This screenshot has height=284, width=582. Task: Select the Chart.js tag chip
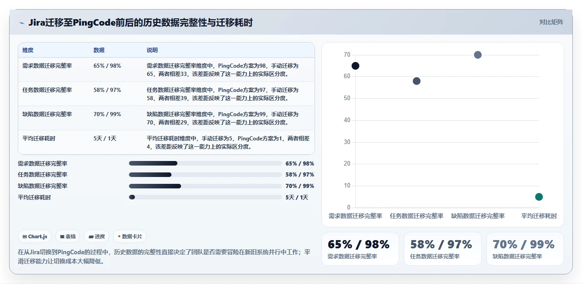[x=35, y=236]
